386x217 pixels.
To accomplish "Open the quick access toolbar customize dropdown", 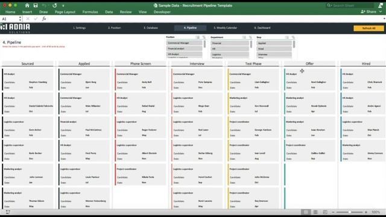I will pos(63,5).
